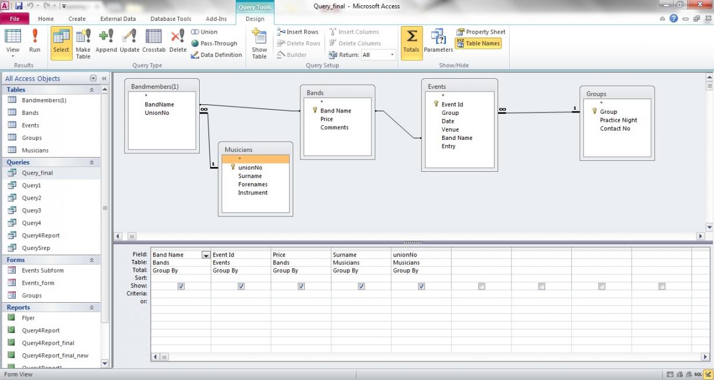This screenshot has width=714, height=380.
Task: Click the Union query button
Action: coord(204,32)
